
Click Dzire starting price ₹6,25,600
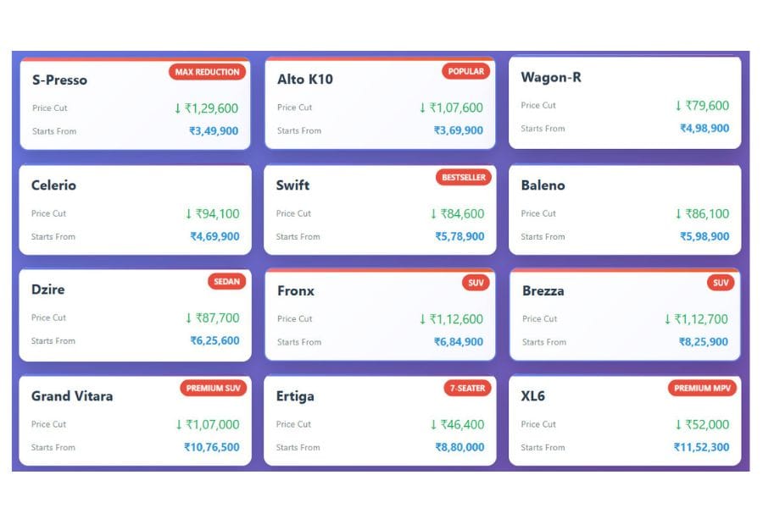click(x=214, y=340)
